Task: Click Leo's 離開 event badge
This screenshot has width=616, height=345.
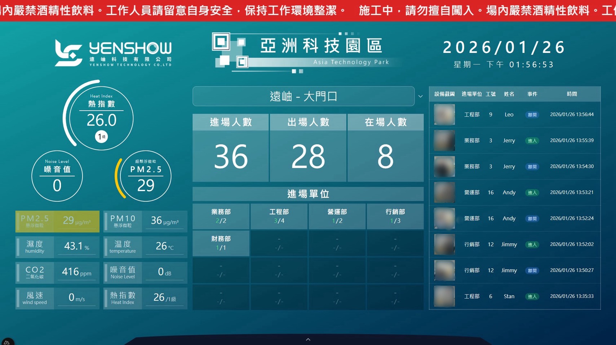Action: [532, 115]
